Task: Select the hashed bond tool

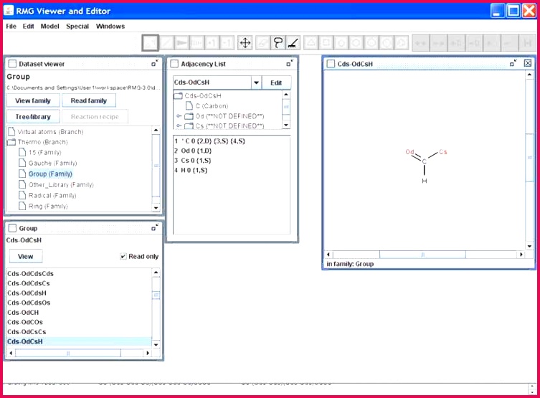Action: [196, 43]
